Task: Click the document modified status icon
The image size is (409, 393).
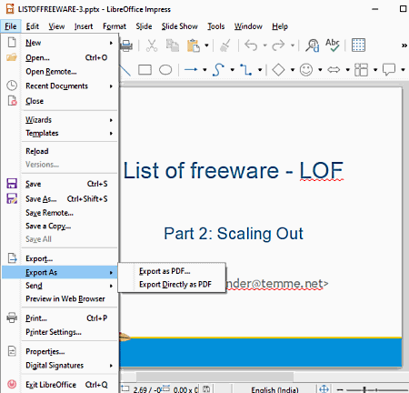Action: (206, 388)
